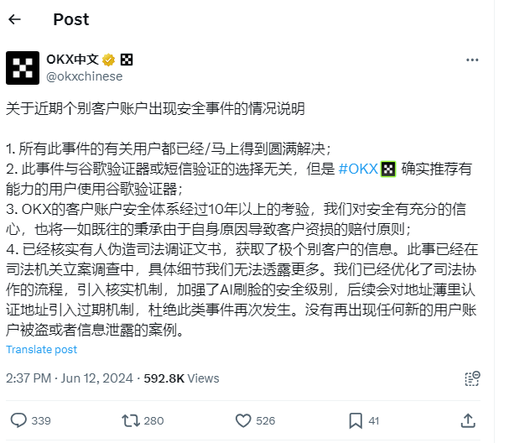Click the OKX affiliate badge beside the name
Viewport: 509px width, 443px height.
126,60
